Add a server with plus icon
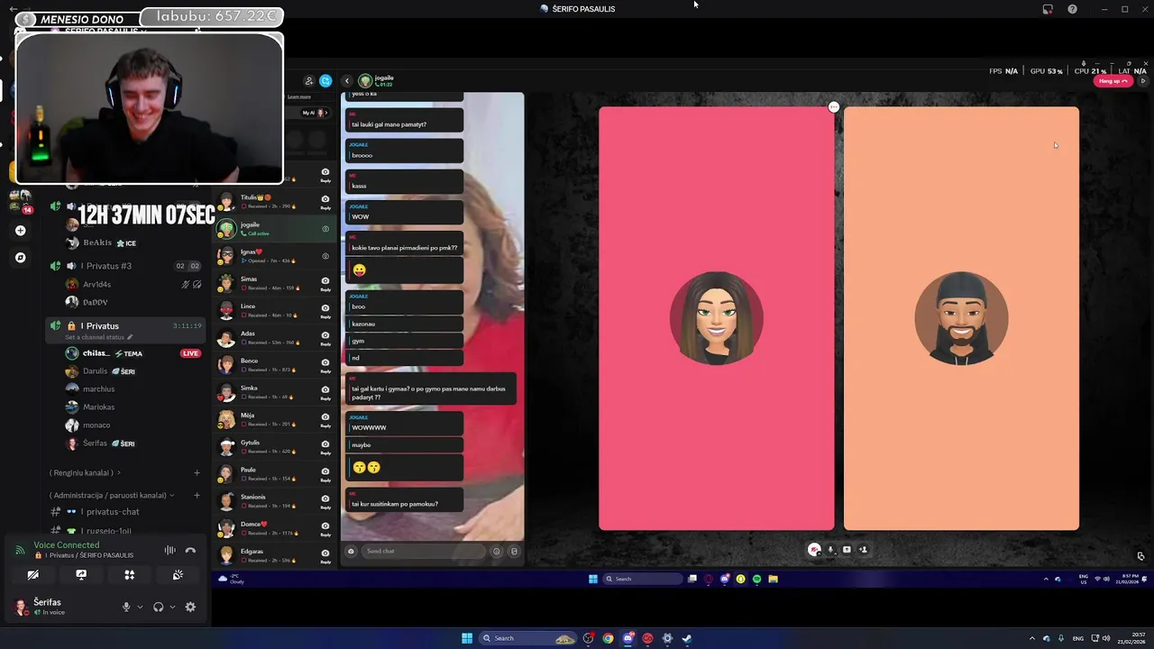This screenshot has width=1154, height=649. (20, 230)
